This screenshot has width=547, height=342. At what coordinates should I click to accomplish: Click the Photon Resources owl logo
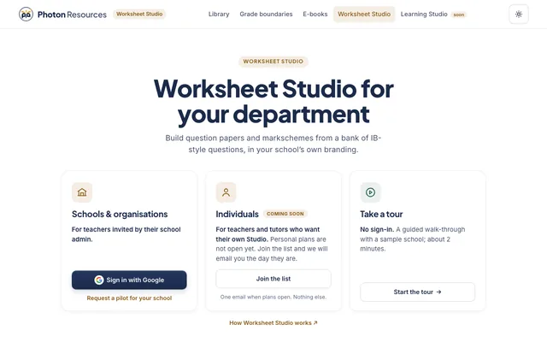tap(26, 15)
